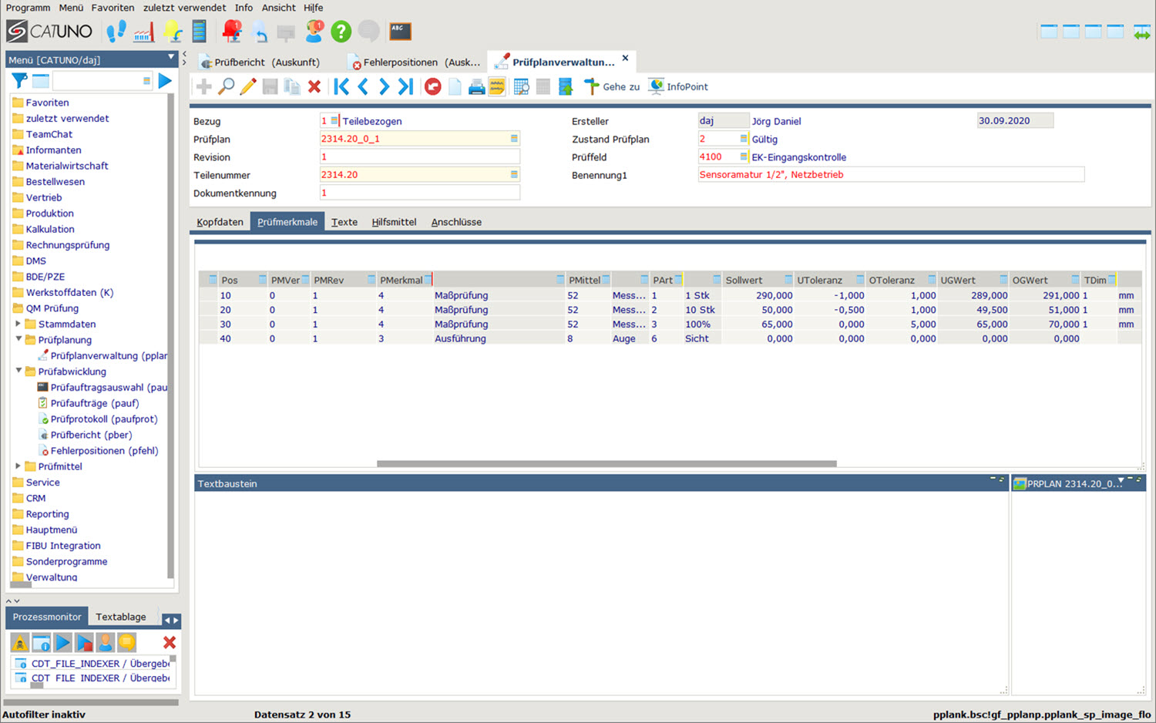Switch to the Hilfsmittel tab
The image size is (1156, 723).
[x=393, y=222]
